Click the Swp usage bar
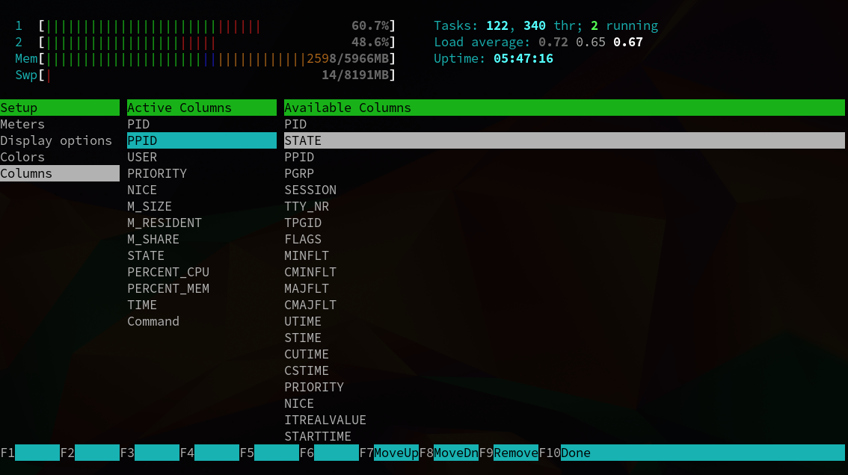 tap(206, 75)
